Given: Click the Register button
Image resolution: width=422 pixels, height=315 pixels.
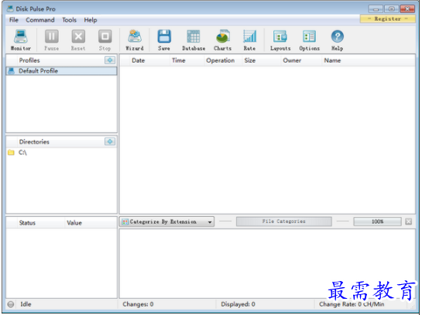Looking at the screenshot, I should coord(388,19).
